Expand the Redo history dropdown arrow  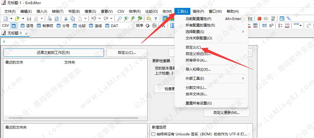pyautogui.click(x=111, y=19)
